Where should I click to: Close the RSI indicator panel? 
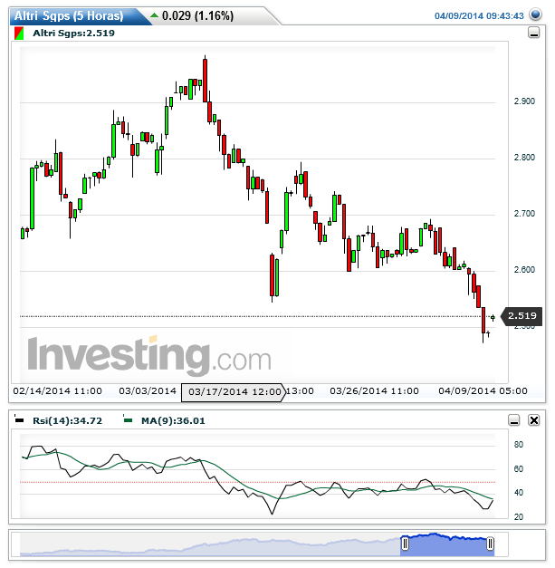point(534,420)
